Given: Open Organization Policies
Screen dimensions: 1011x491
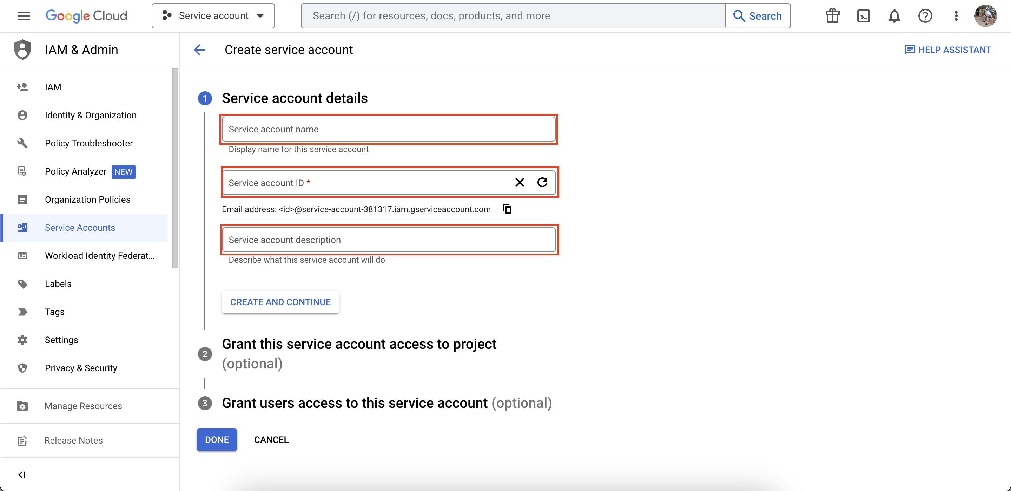Looking at the screenshot, I should point(84,199).
